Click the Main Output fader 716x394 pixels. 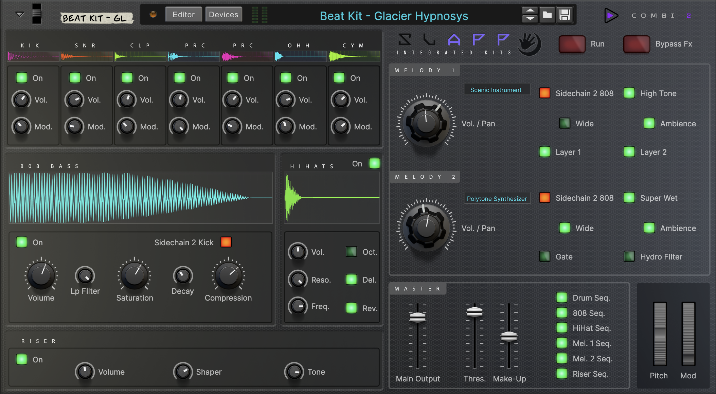pyautogui.click(x=417, y=317)
